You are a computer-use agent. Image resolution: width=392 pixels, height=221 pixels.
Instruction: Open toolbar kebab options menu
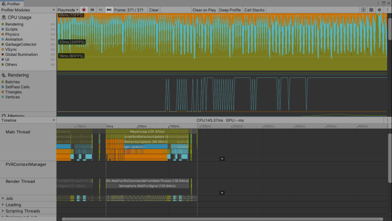(387, 10)
